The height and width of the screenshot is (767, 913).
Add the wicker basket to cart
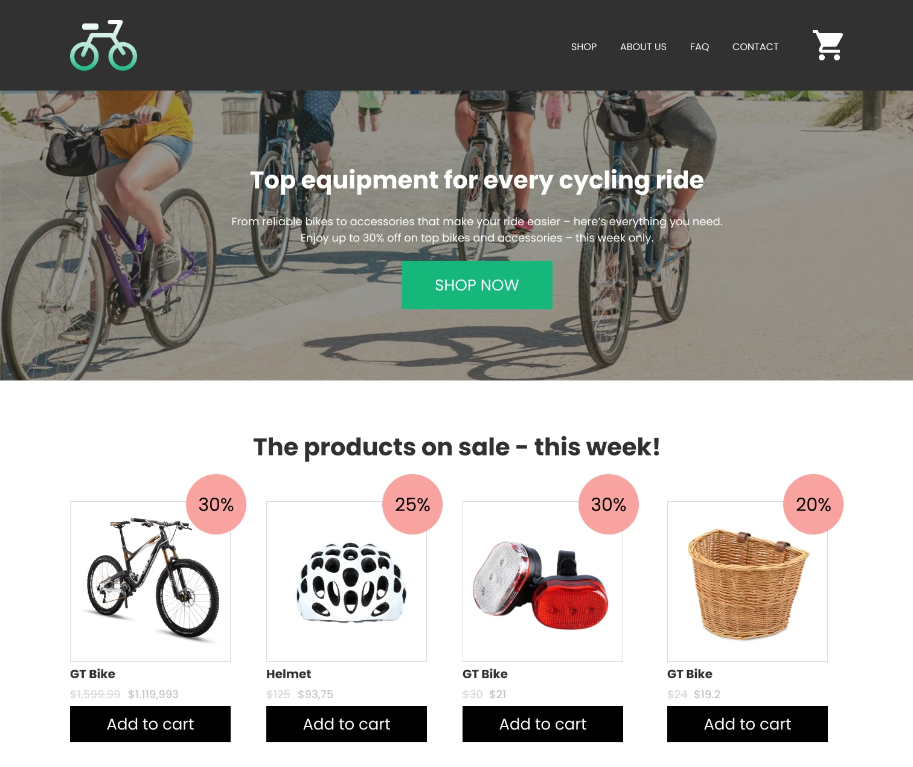[748, 724]
